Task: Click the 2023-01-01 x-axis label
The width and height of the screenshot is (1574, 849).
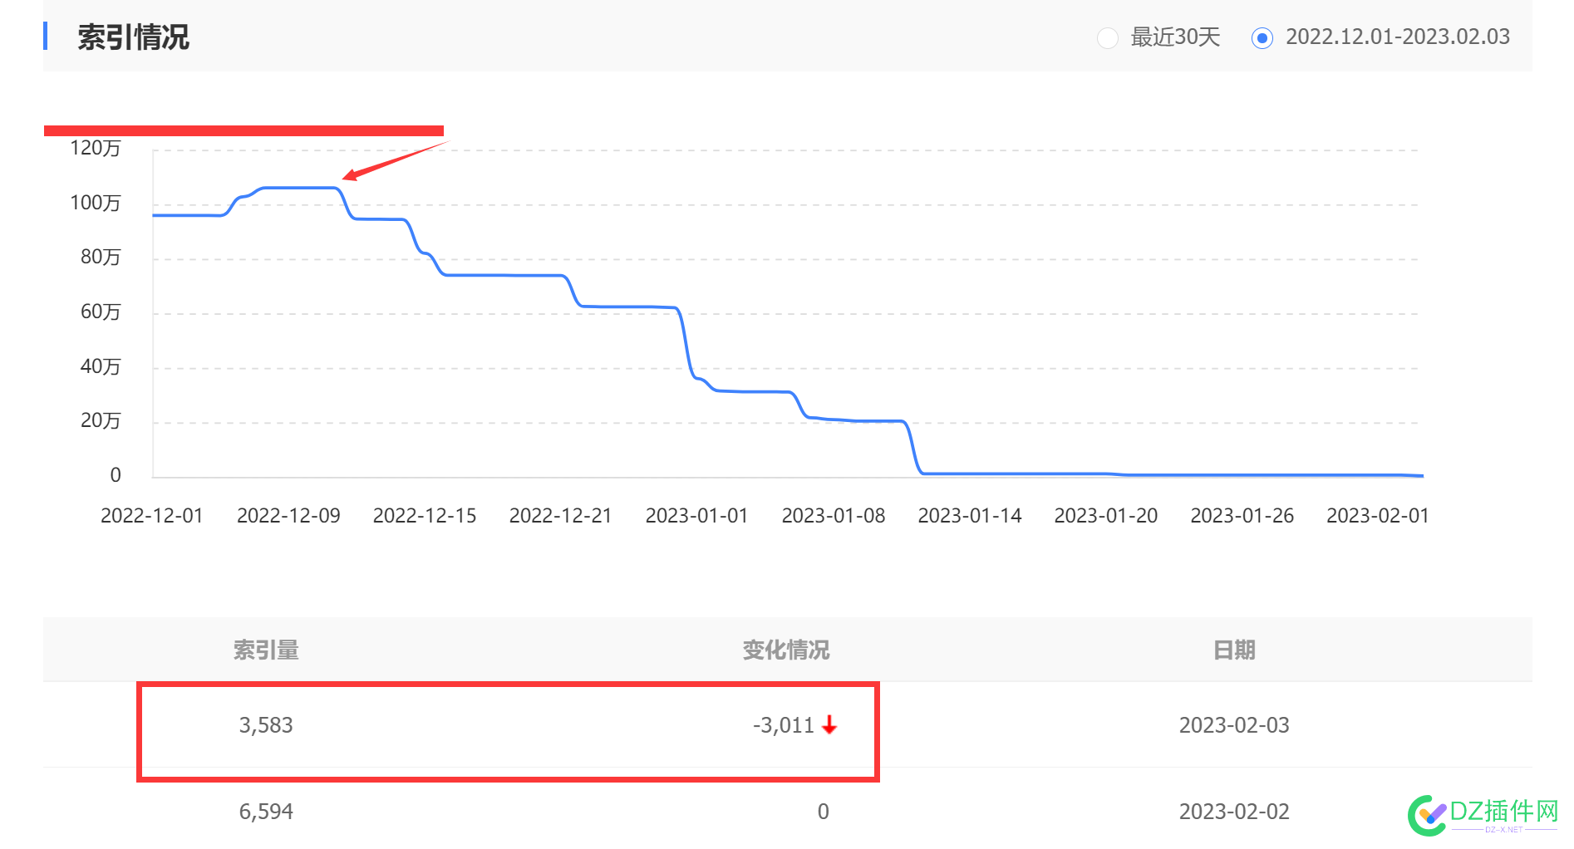Action: (697, 516)
